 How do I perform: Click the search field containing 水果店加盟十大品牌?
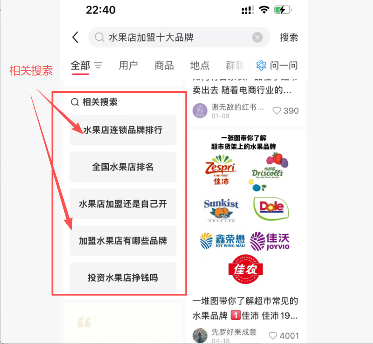pos(179,38)
